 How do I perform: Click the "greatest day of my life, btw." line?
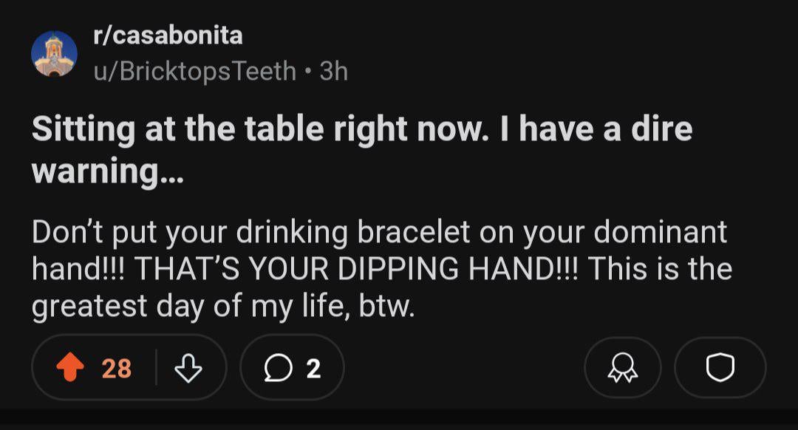point(223,306)
